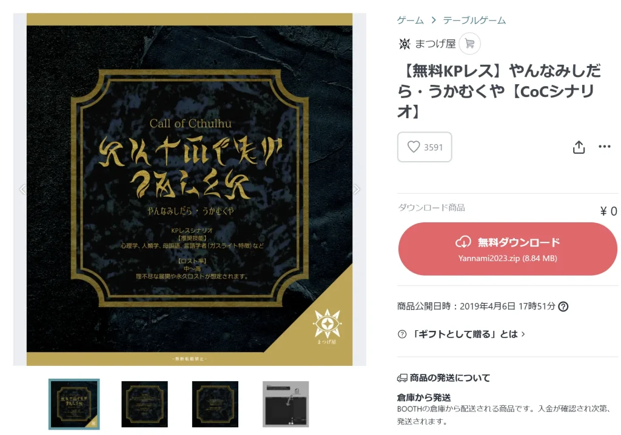Image resolution: width=621 pixels, height=435 pixels.
Task: Show previous image with left arrow
Action: pyautogui.click(x=22, y=190)
